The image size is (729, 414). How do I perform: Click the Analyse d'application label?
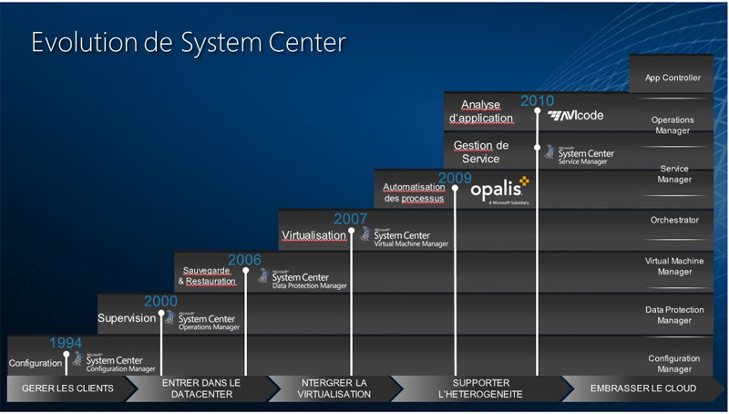point(481,111)
